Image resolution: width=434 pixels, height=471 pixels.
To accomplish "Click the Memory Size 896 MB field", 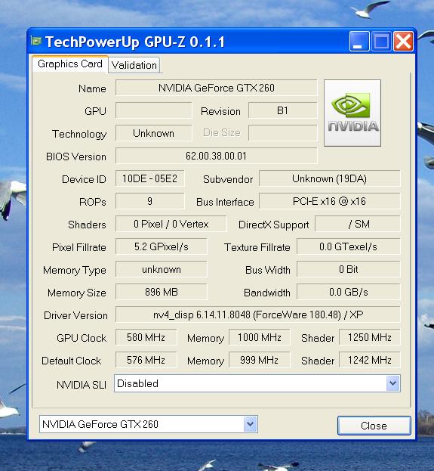I will point(161,292).
